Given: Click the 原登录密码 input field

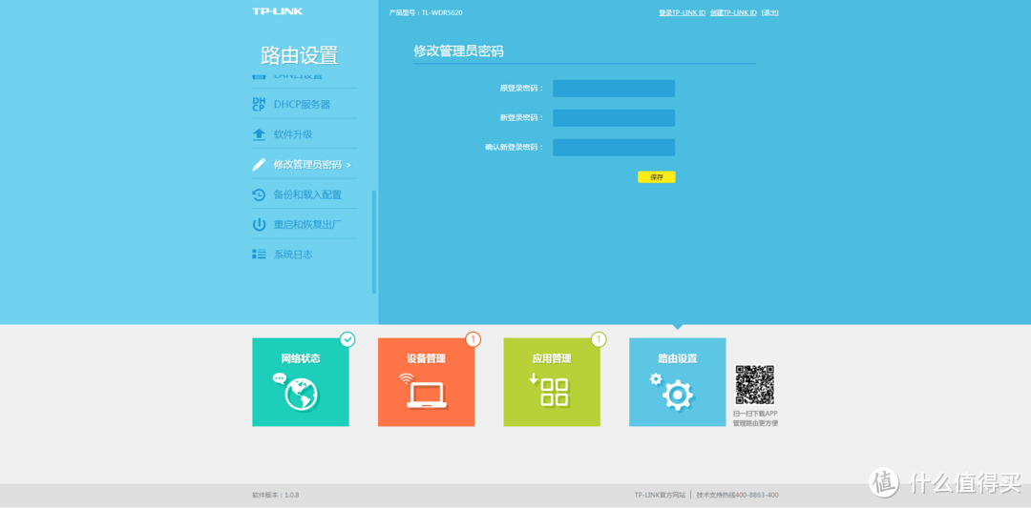Looking at the screenshot, I should tap(614, 89).
